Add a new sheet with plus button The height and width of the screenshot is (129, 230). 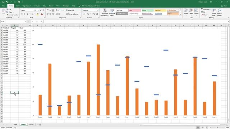(40, 125)
